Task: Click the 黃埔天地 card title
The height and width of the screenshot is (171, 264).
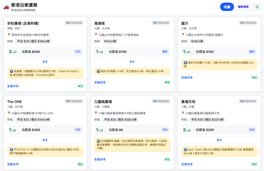Action: 188,102
